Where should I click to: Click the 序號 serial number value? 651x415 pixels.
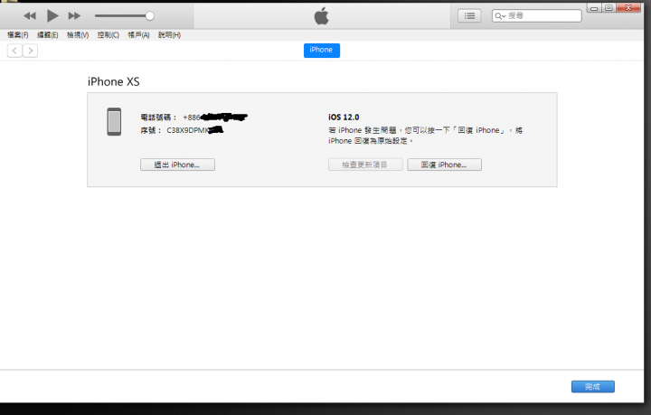point(195,131)
